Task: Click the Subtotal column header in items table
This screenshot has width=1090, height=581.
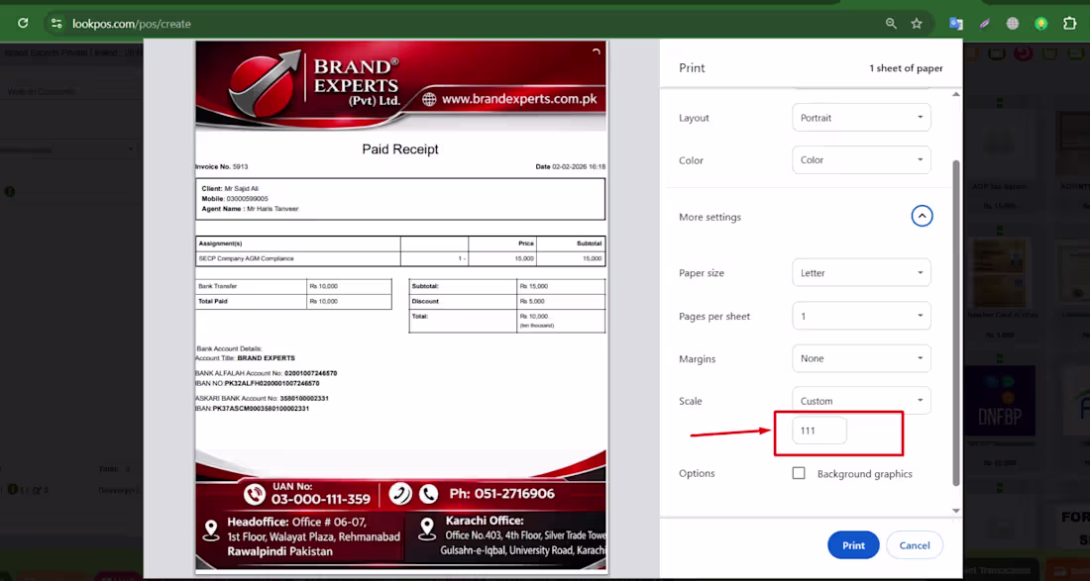Action: [589, 243]
